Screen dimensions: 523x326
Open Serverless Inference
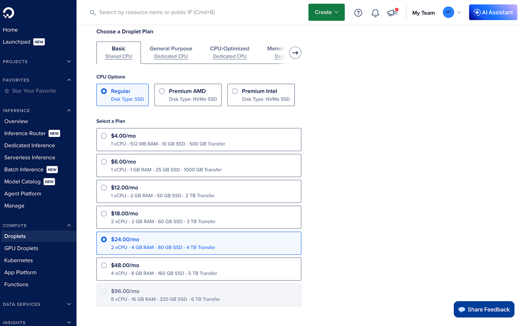tap(30, 158)
